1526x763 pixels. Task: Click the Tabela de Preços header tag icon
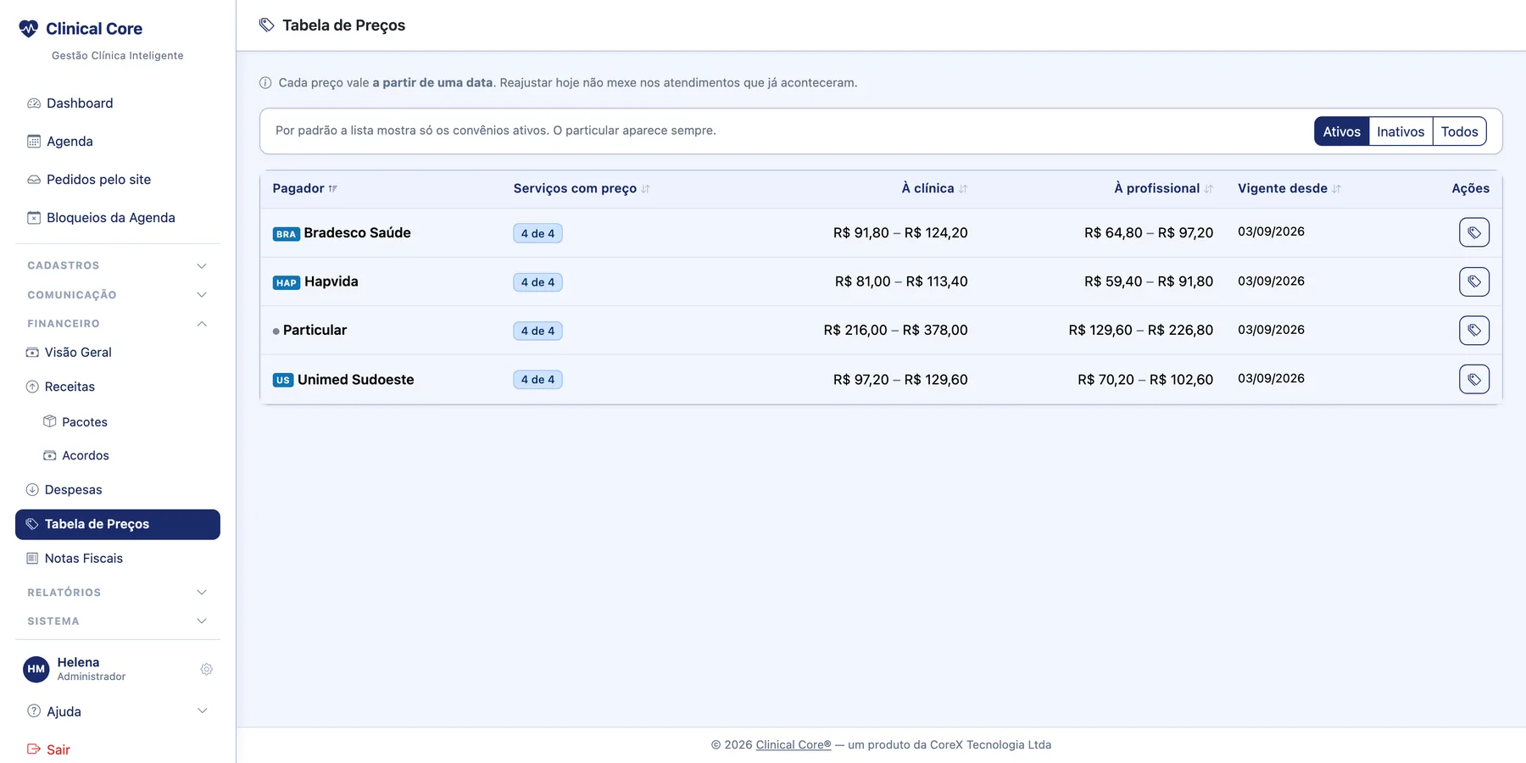[266, 25]
